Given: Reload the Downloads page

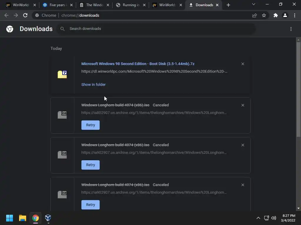Looking at the screenshot, I should coord(25,15).
